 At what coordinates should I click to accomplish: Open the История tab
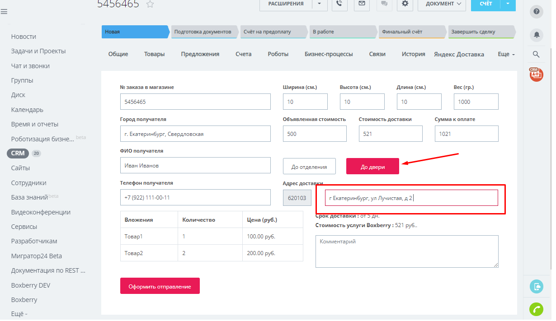pos(414,54)
